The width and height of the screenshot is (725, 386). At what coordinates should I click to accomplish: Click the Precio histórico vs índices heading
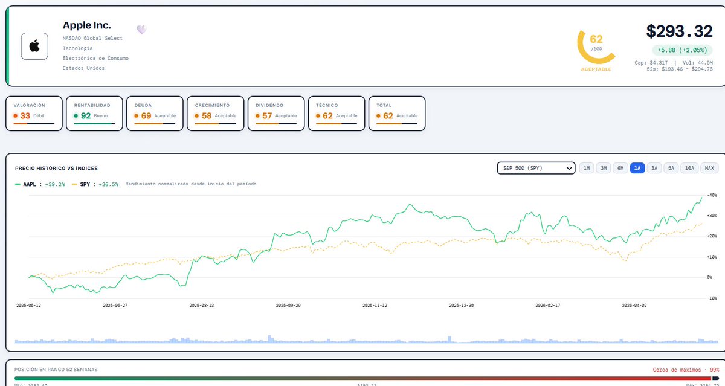(x=57, y=168)
